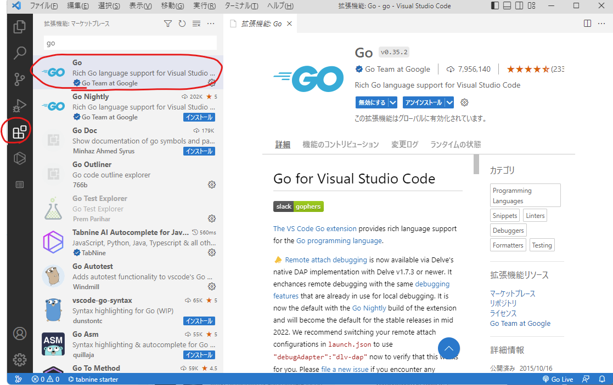This screenshot has height=385, width=613.
Task: Open The VS Code Go extension link
Action: 314,228
